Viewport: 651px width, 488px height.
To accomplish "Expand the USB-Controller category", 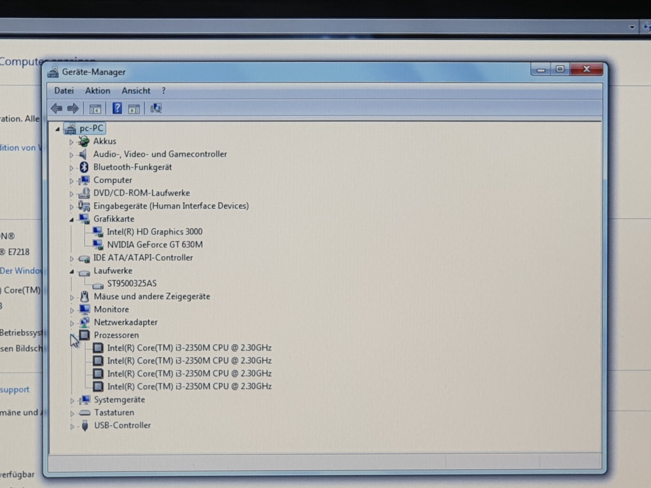I will 72,427.
